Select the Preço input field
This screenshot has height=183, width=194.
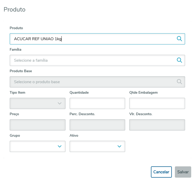coord(37,125)
